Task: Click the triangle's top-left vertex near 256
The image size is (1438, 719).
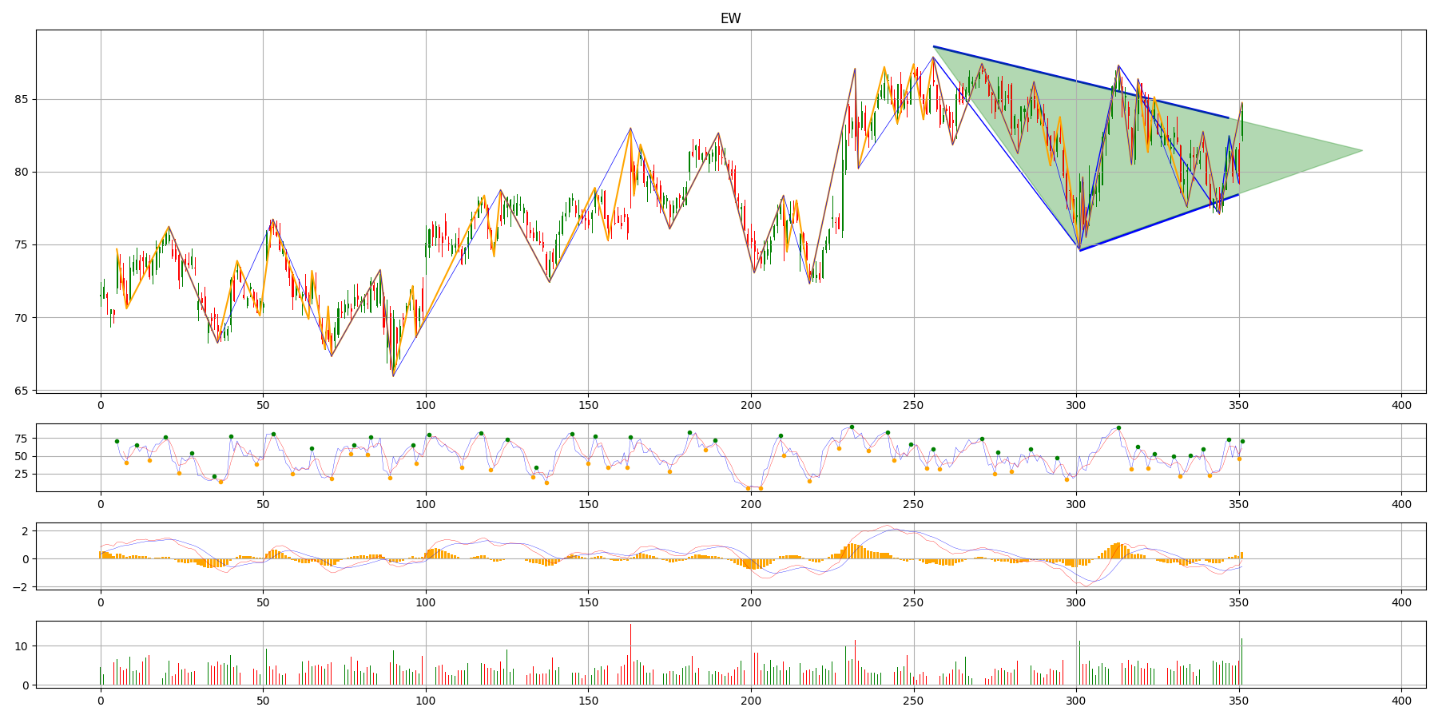Action: click(x=934, y=47)
